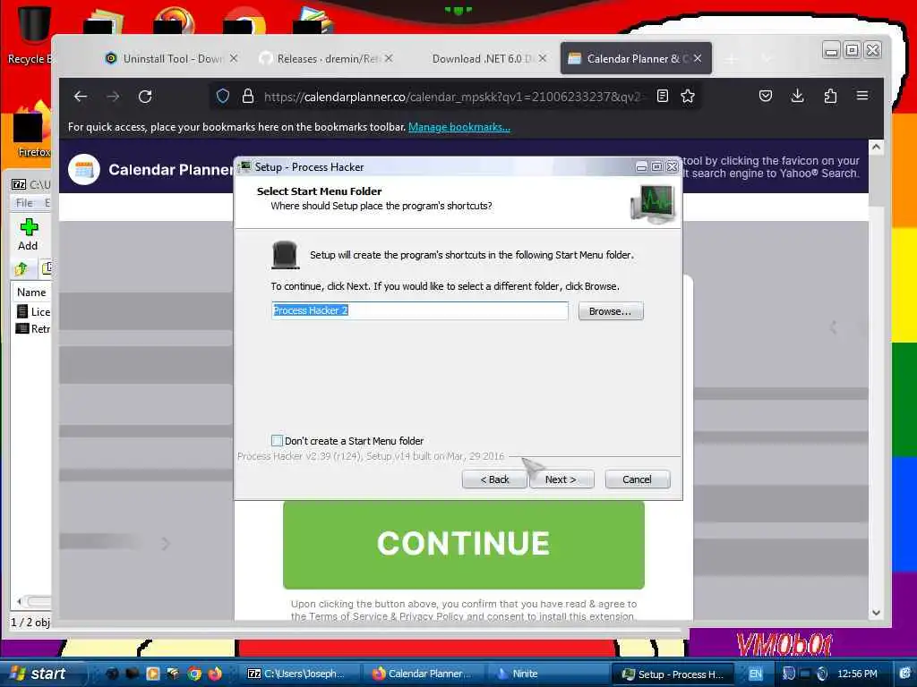This screenshot has width=917, height=687.
Task: Close the Download .NET 6.0 tab
Action: [543, 58]
